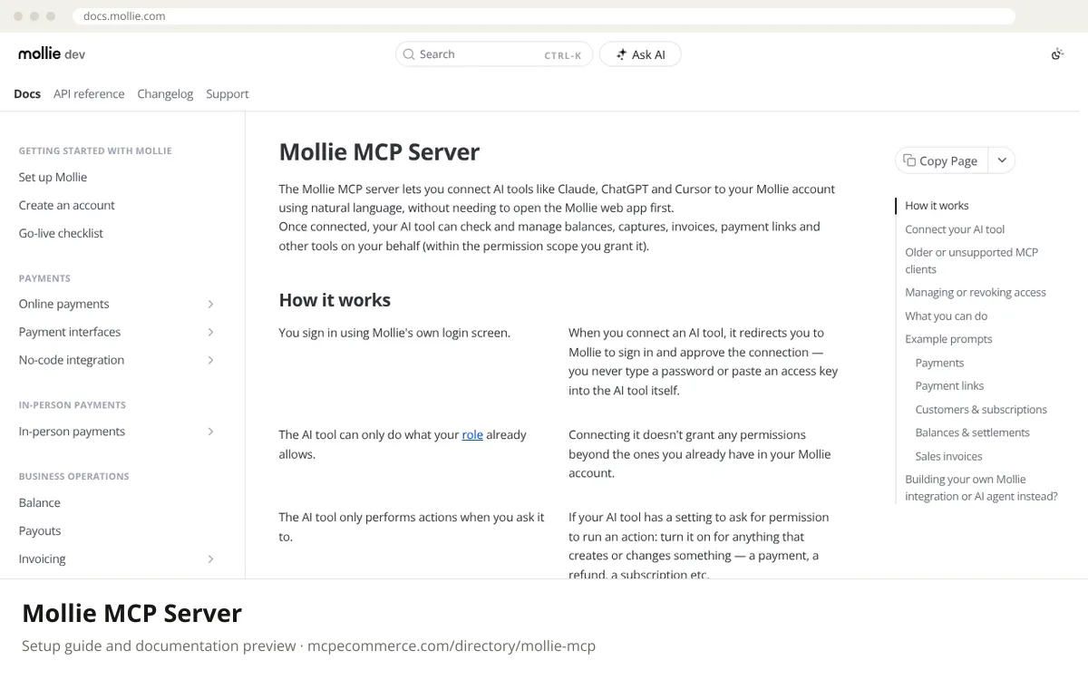
Task: Open the Payouts sidebar page
Action: point(40,530)
